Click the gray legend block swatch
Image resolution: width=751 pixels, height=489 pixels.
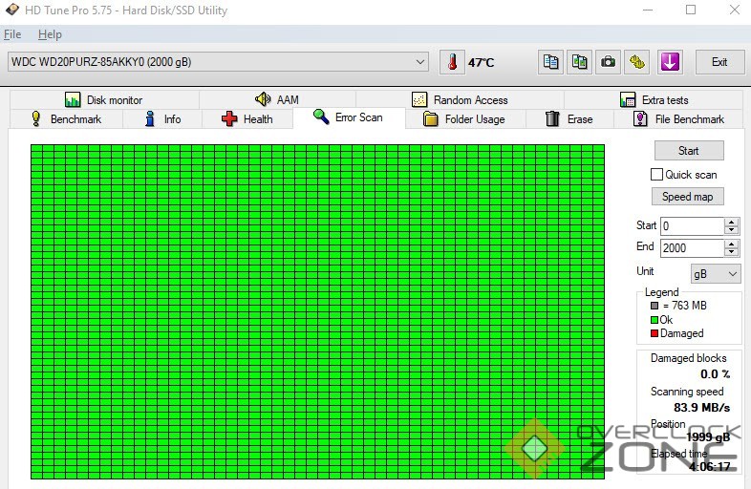coord(654,306)
